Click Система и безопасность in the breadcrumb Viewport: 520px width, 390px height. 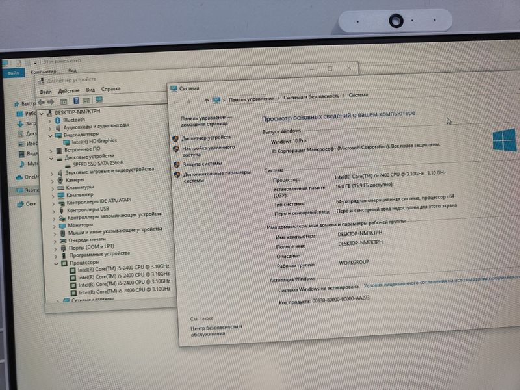311,96
